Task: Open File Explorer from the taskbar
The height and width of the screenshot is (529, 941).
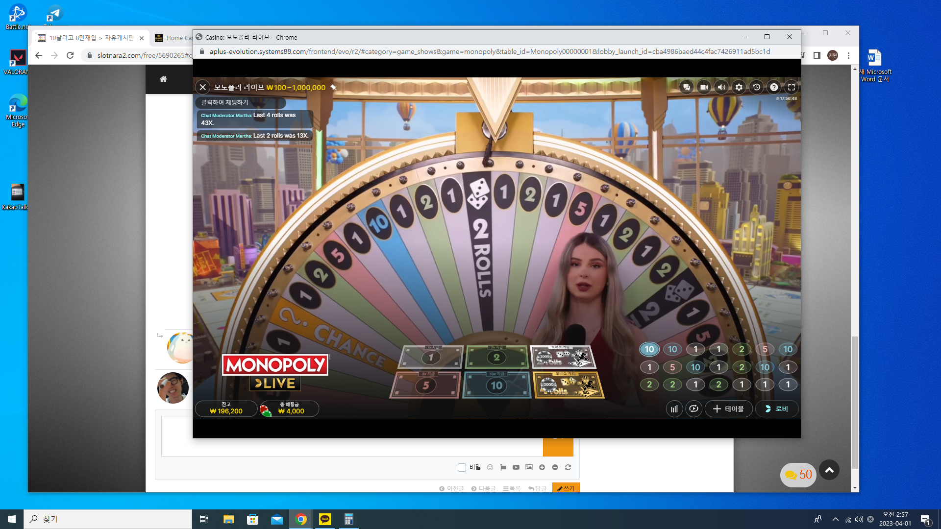Action: tap(228, 519)
